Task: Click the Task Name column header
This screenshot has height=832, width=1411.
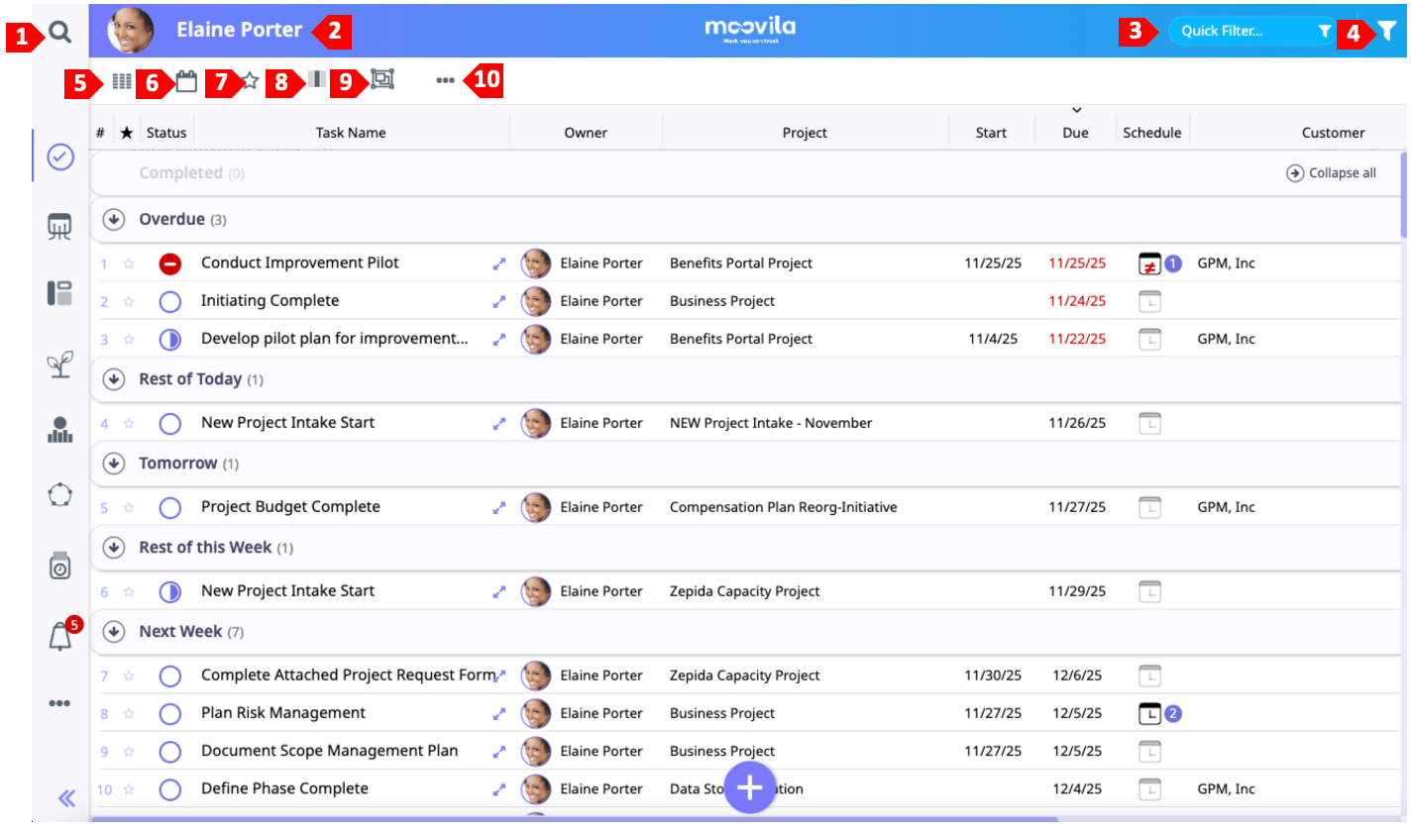Action: click(351, 133)
